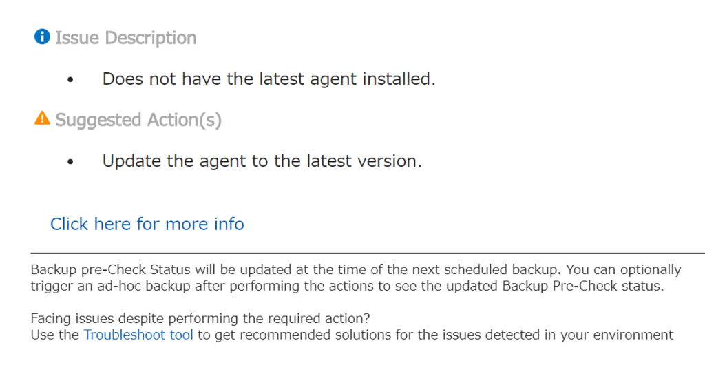Click the bullet point before 'Does not have'
This screenshot has width=705, height=383.
pyautogui.click(x=70, y=80)
